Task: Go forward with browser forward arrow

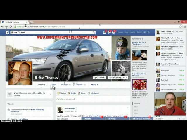Action: point(6,27)
